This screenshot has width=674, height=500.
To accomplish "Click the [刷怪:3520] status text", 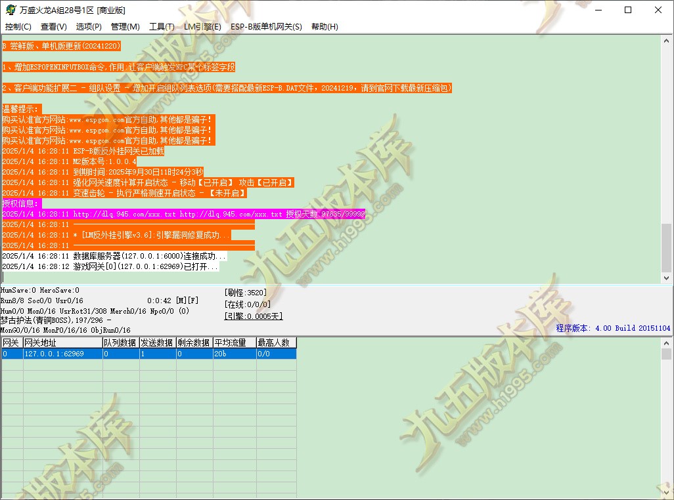I will coord(246,293).
